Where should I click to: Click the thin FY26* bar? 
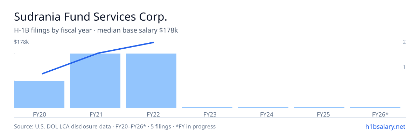coord(375,107)
